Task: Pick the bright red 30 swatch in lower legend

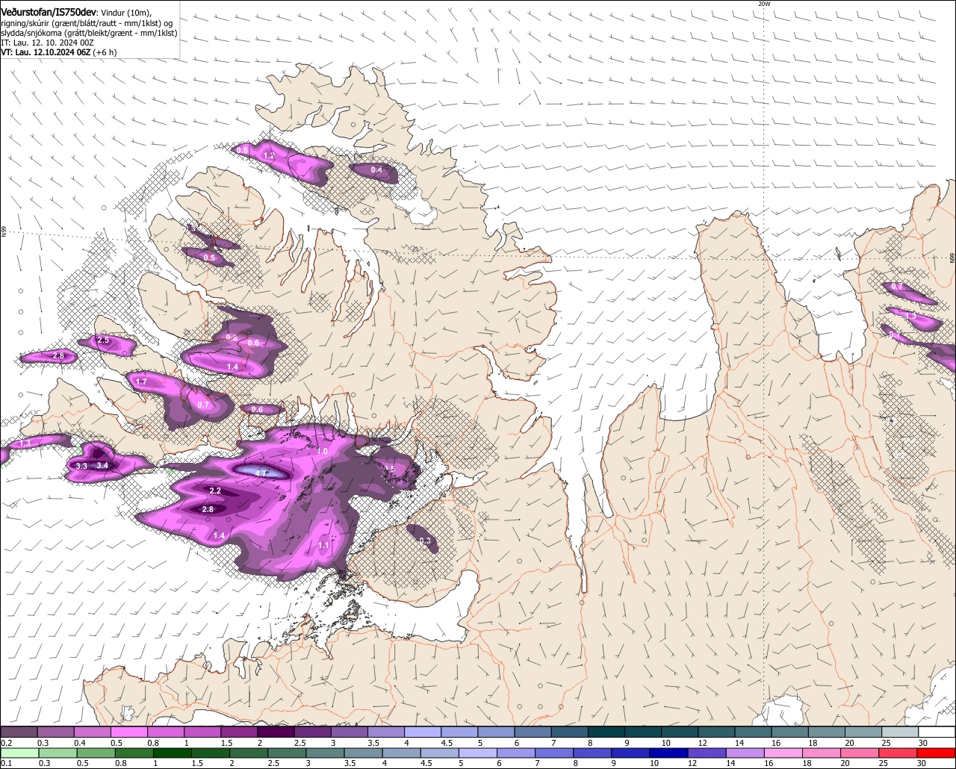Action: tap(937, 753)
